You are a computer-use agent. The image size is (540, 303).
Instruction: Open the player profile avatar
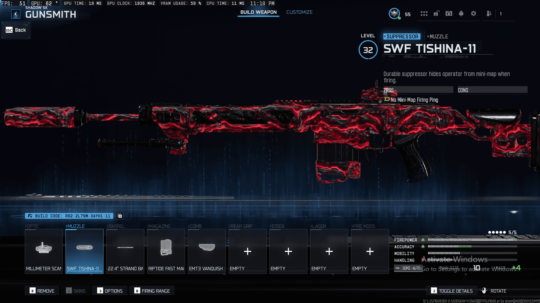(394, 13)
